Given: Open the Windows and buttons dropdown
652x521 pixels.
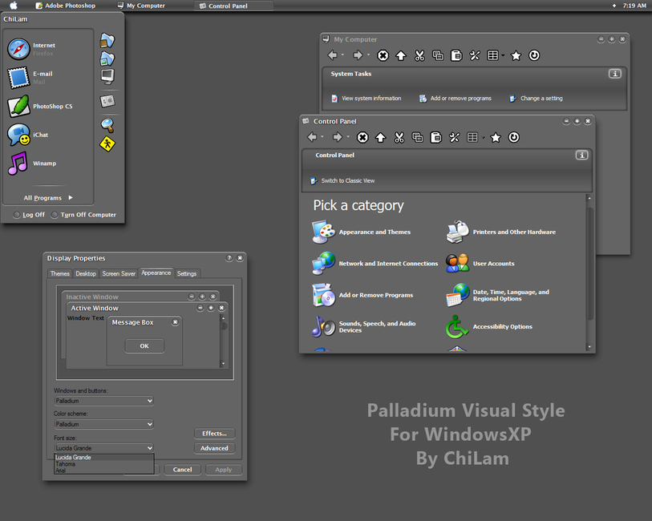Looking at the screenshot, I should (104, 401).
